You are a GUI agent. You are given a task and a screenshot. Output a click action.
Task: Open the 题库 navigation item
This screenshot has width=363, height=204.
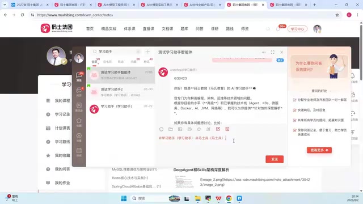tap(184, 29)
